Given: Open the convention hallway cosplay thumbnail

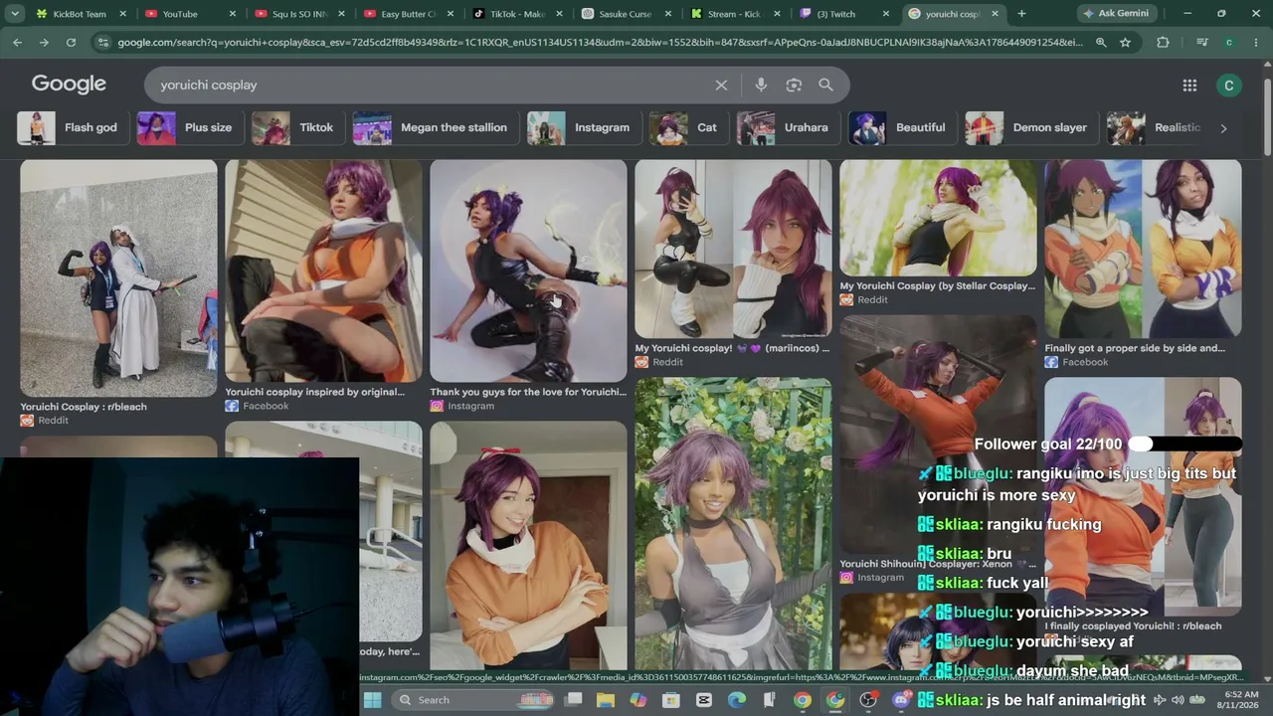Looking at the screenshot, I should 118,278.
